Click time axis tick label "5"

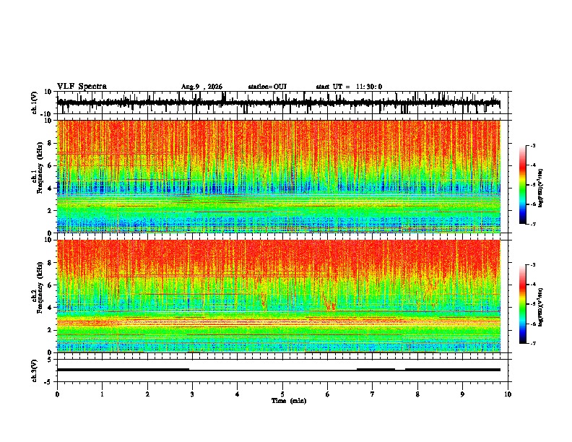click(x=282, y=394)
